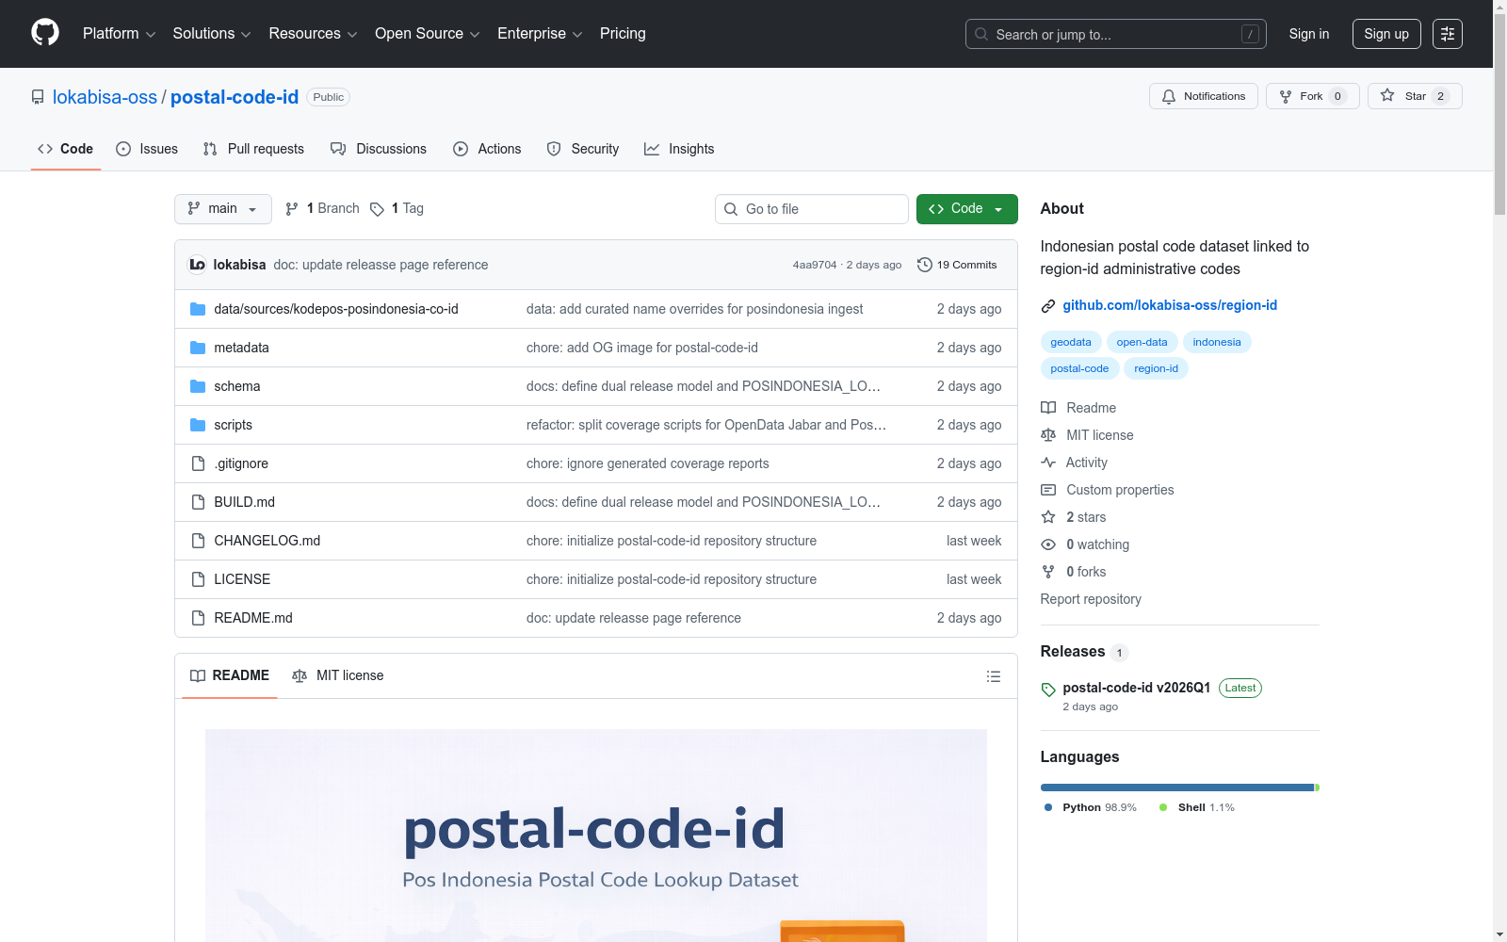Open the README outline list icon

point(994,676)
